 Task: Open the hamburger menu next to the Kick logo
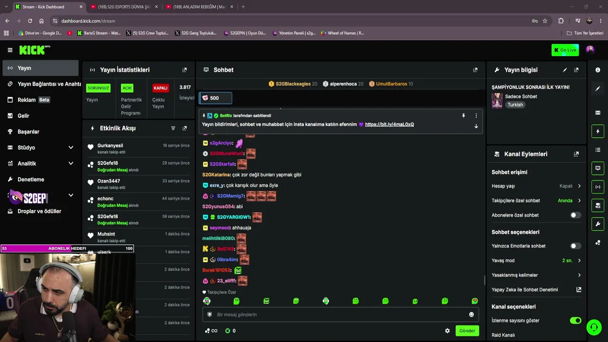10,50
